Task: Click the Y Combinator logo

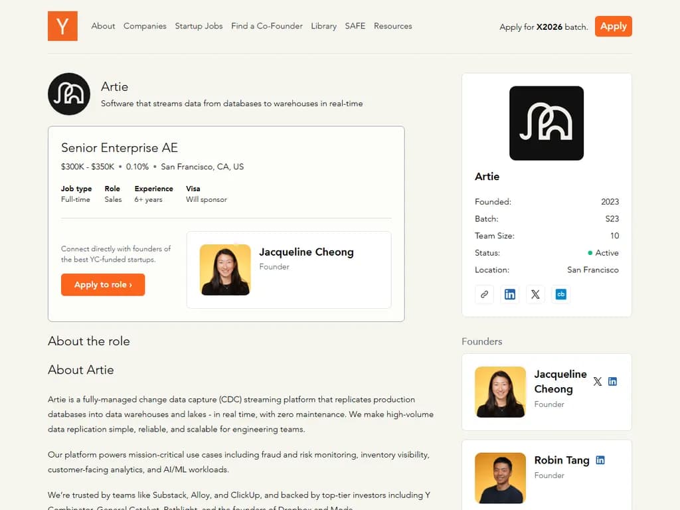Action: pos(62,26)
